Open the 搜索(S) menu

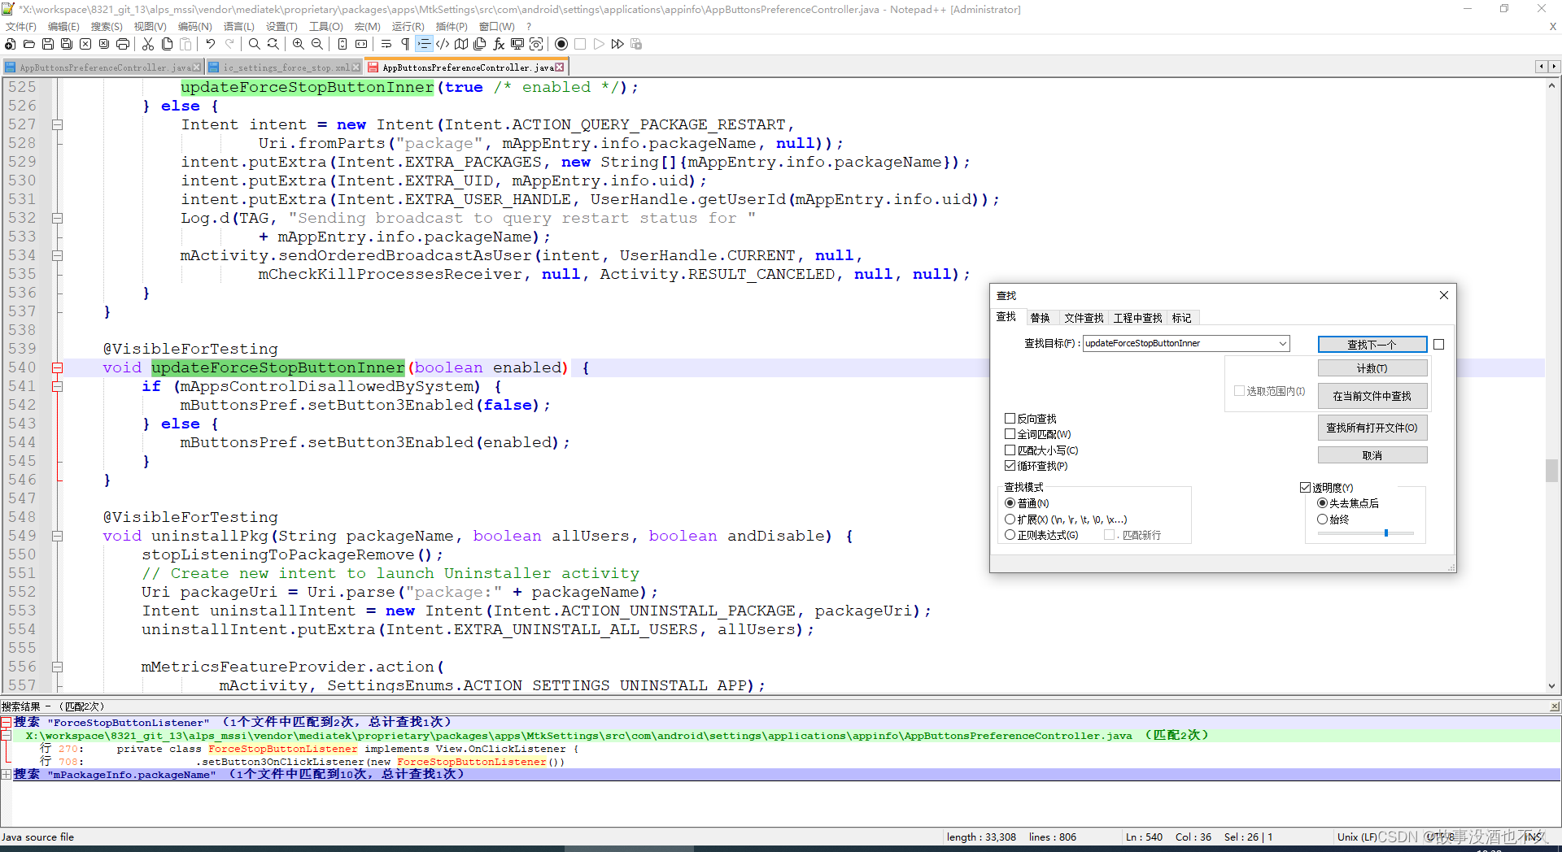106,26
